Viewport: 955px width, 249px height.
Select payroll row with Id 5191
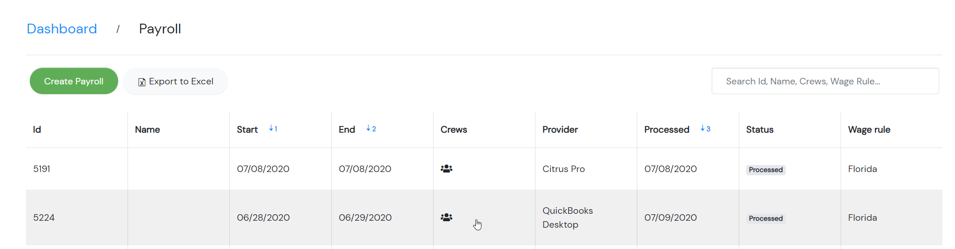coord(484,169)
